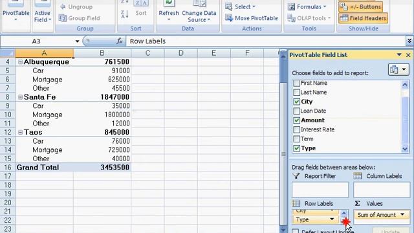Select column A header

pos(45,53)
